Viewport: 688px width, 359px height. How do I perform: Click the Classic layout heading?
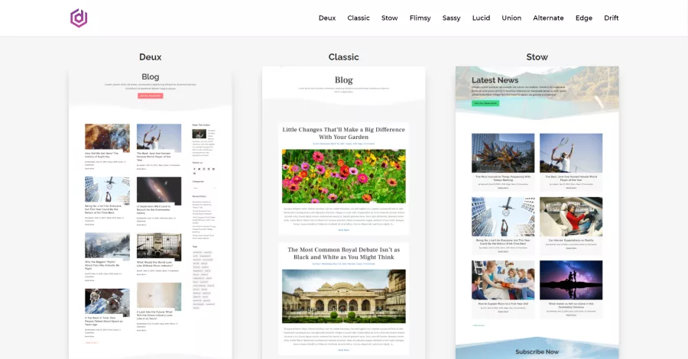point(343,57)
